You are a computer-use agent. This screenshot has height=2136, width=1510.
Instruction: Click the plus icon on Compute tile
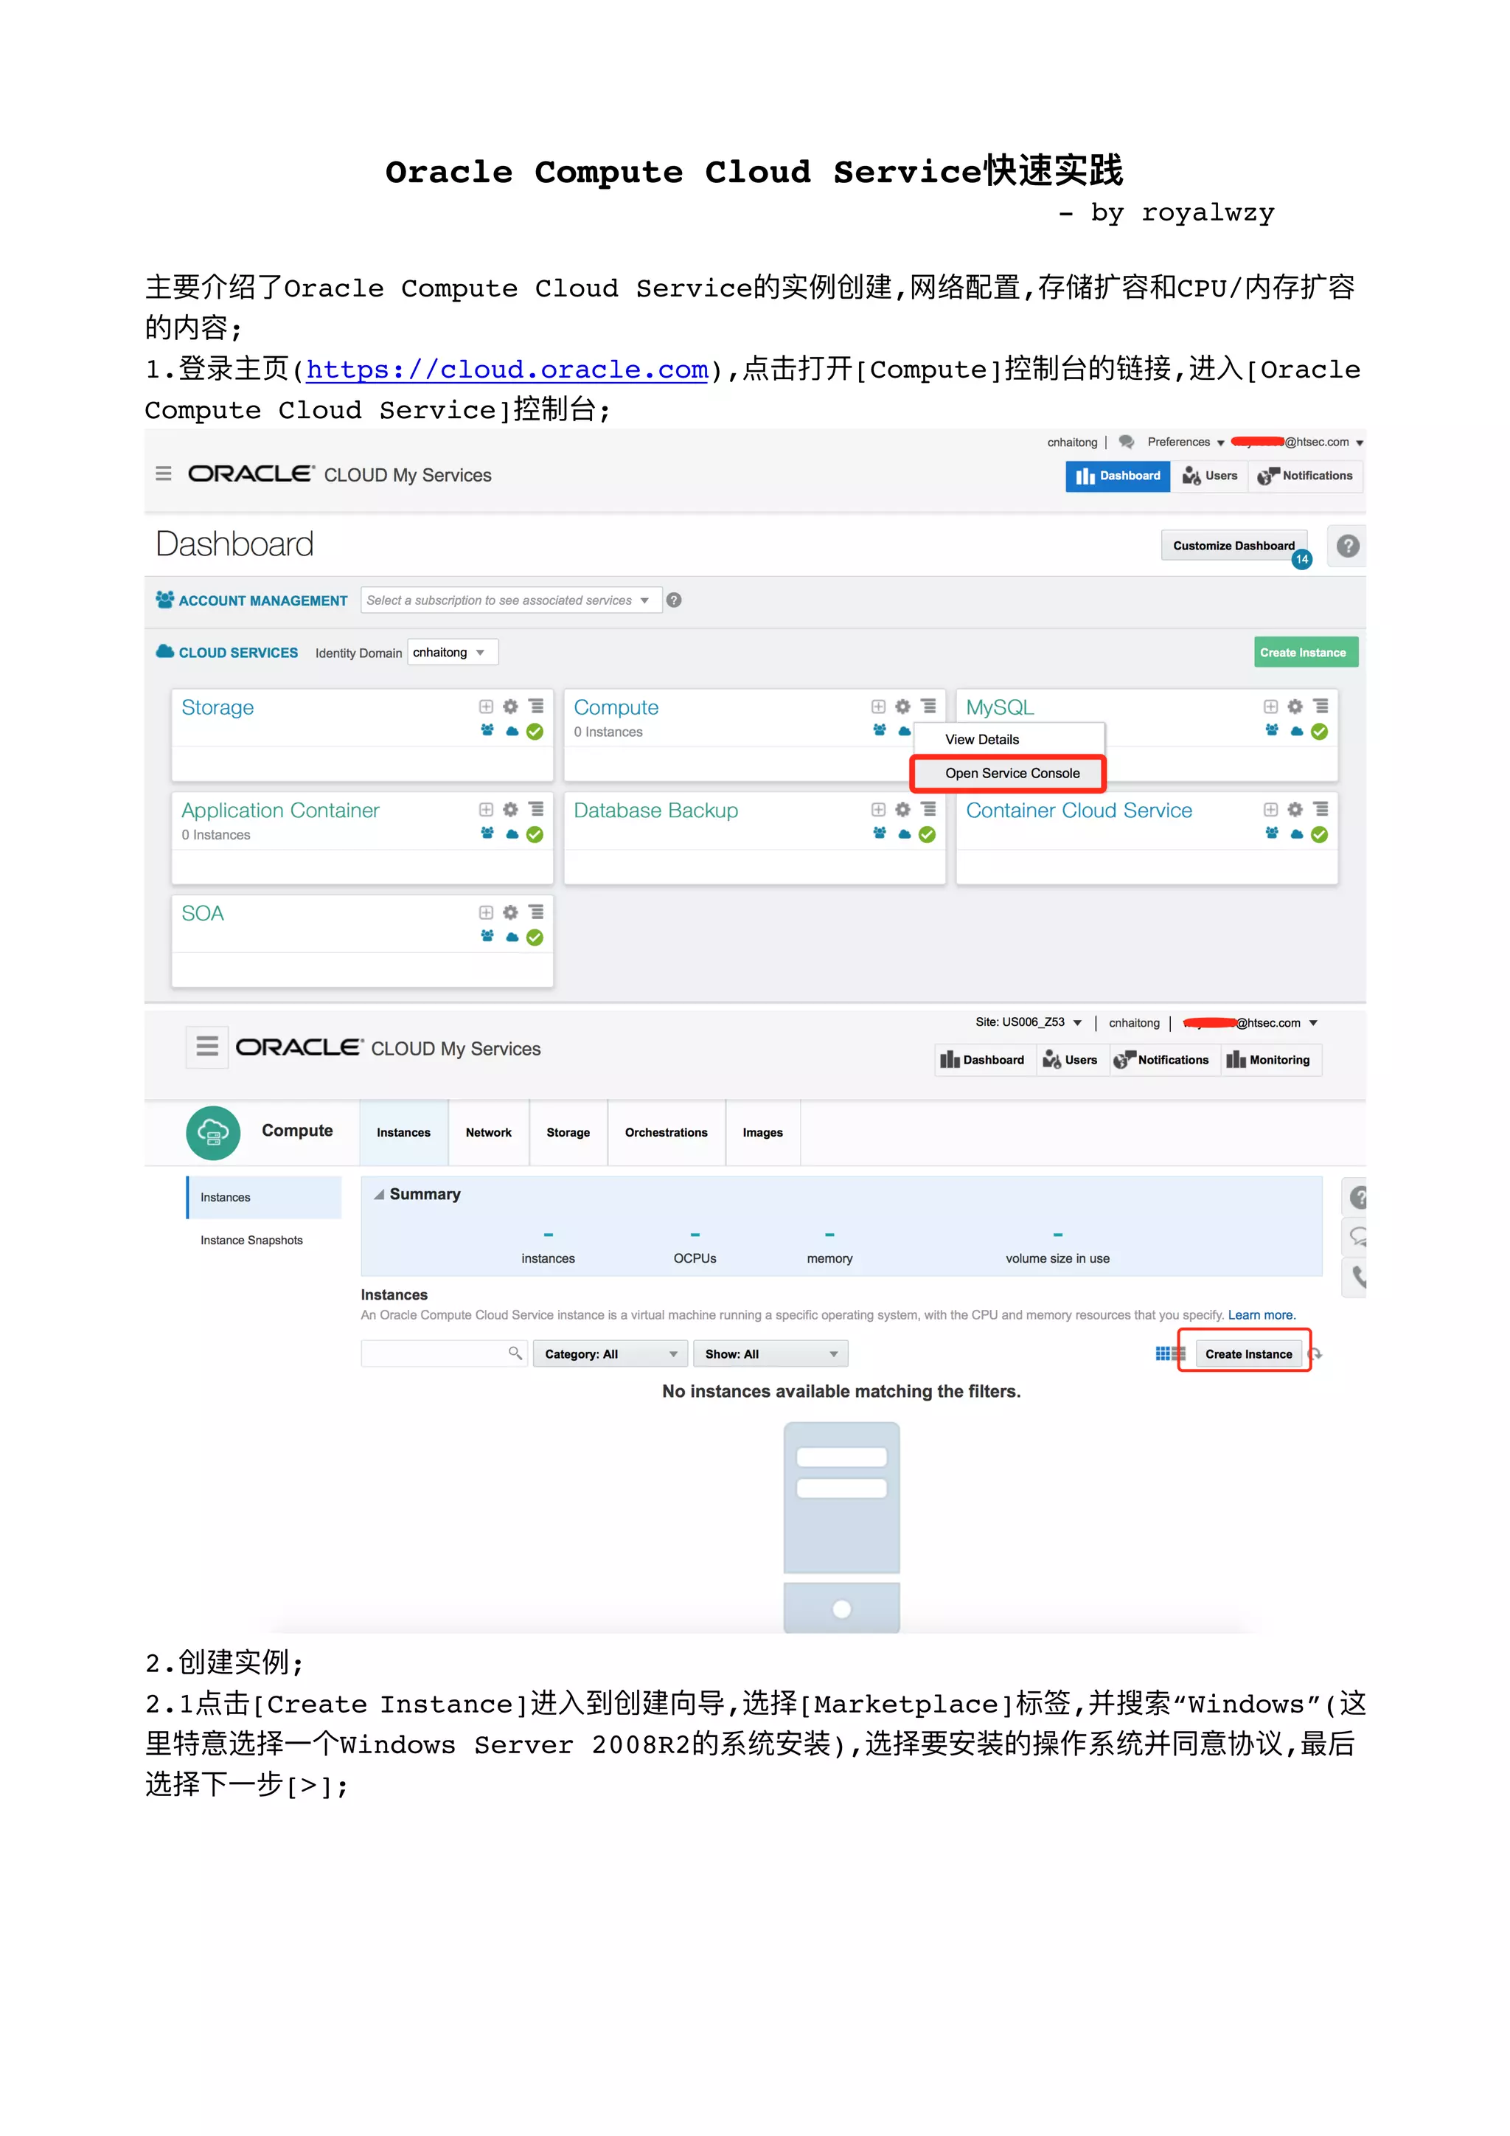[x=877, y=707]
